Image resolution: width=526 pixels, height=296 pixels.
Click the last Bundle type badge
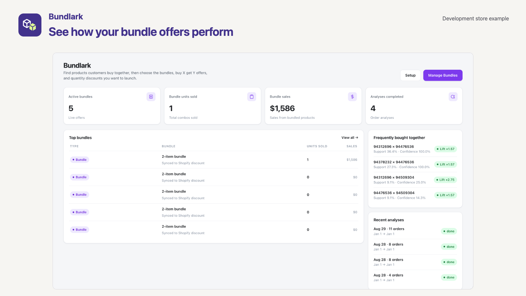(x=80, y=230)
